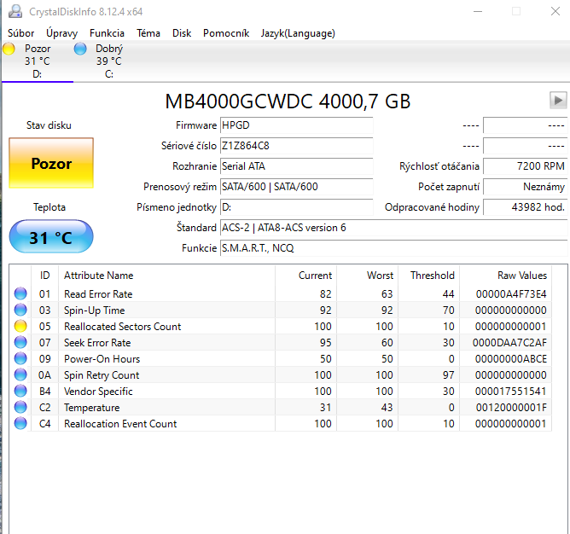Viewport: 570px width, 534px height.
Task: Open the Téma menu
Action: click(148, 33)
